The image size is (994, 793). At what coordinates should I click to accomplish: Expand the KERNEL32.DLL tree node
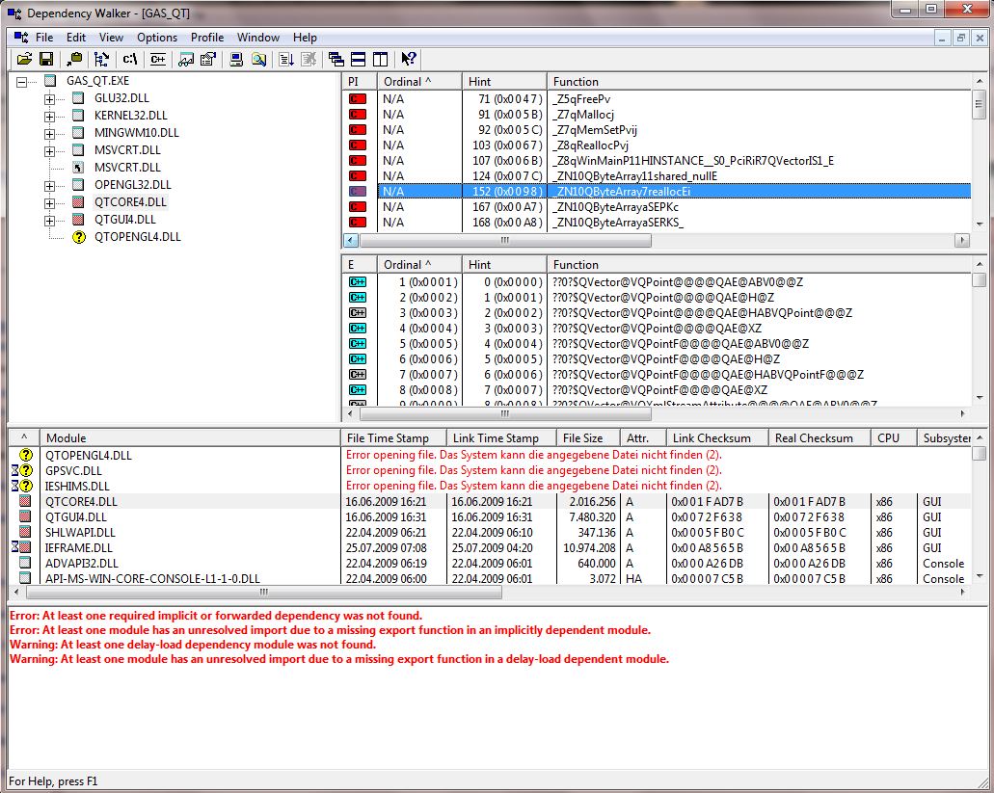(x=49, y=117)
